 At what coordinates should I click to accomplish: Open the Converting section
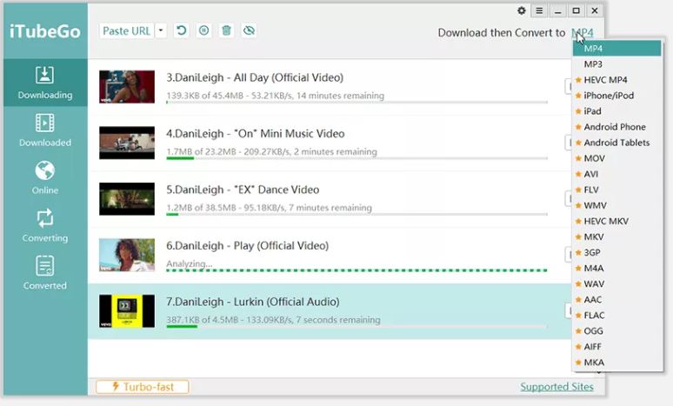click(x=45, y=225)
